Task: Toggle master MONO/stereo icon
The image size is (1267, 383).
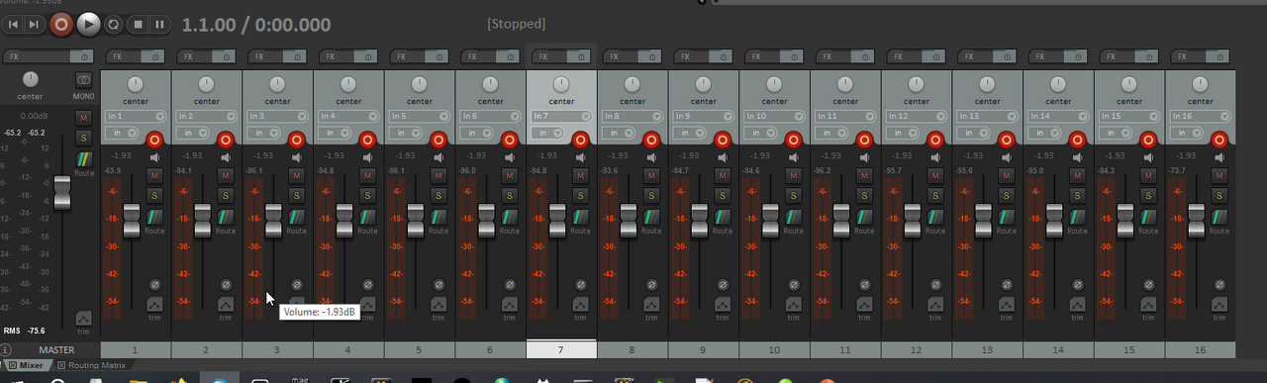Action: tap(83, 80)
